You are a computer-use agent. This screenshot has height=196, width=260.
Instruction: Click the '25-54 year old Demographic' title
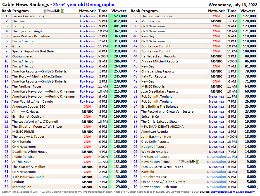pos(84,4)
